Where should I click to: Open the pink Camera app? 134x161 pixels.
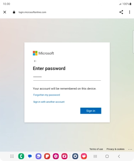pos(65,156)
